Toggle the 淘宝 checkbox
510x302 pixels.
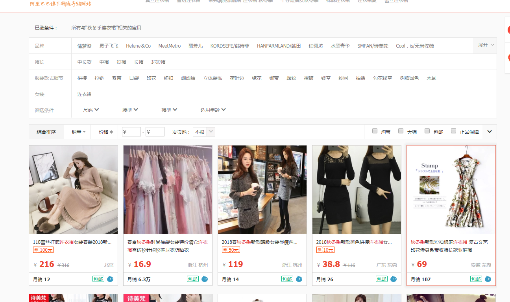375,131
